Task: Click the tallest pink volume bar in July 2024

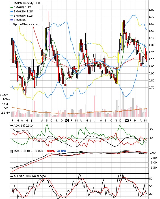Action: (x=95, y=106)
